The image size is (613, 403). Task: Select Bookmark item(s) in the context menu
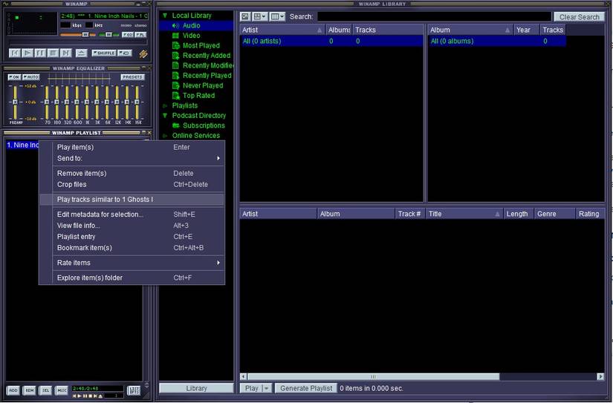point(132,248)
